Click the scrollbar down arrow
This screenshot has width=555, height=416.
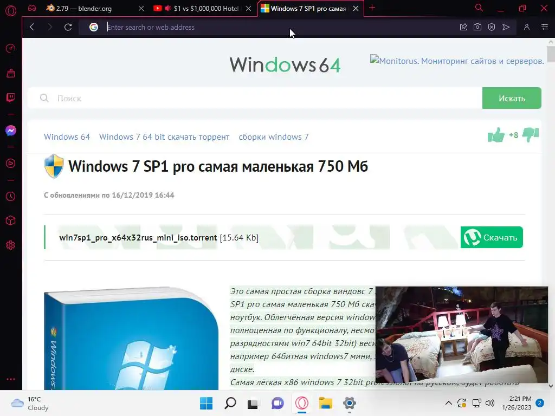pyautogui.click(x=551, y=386)
